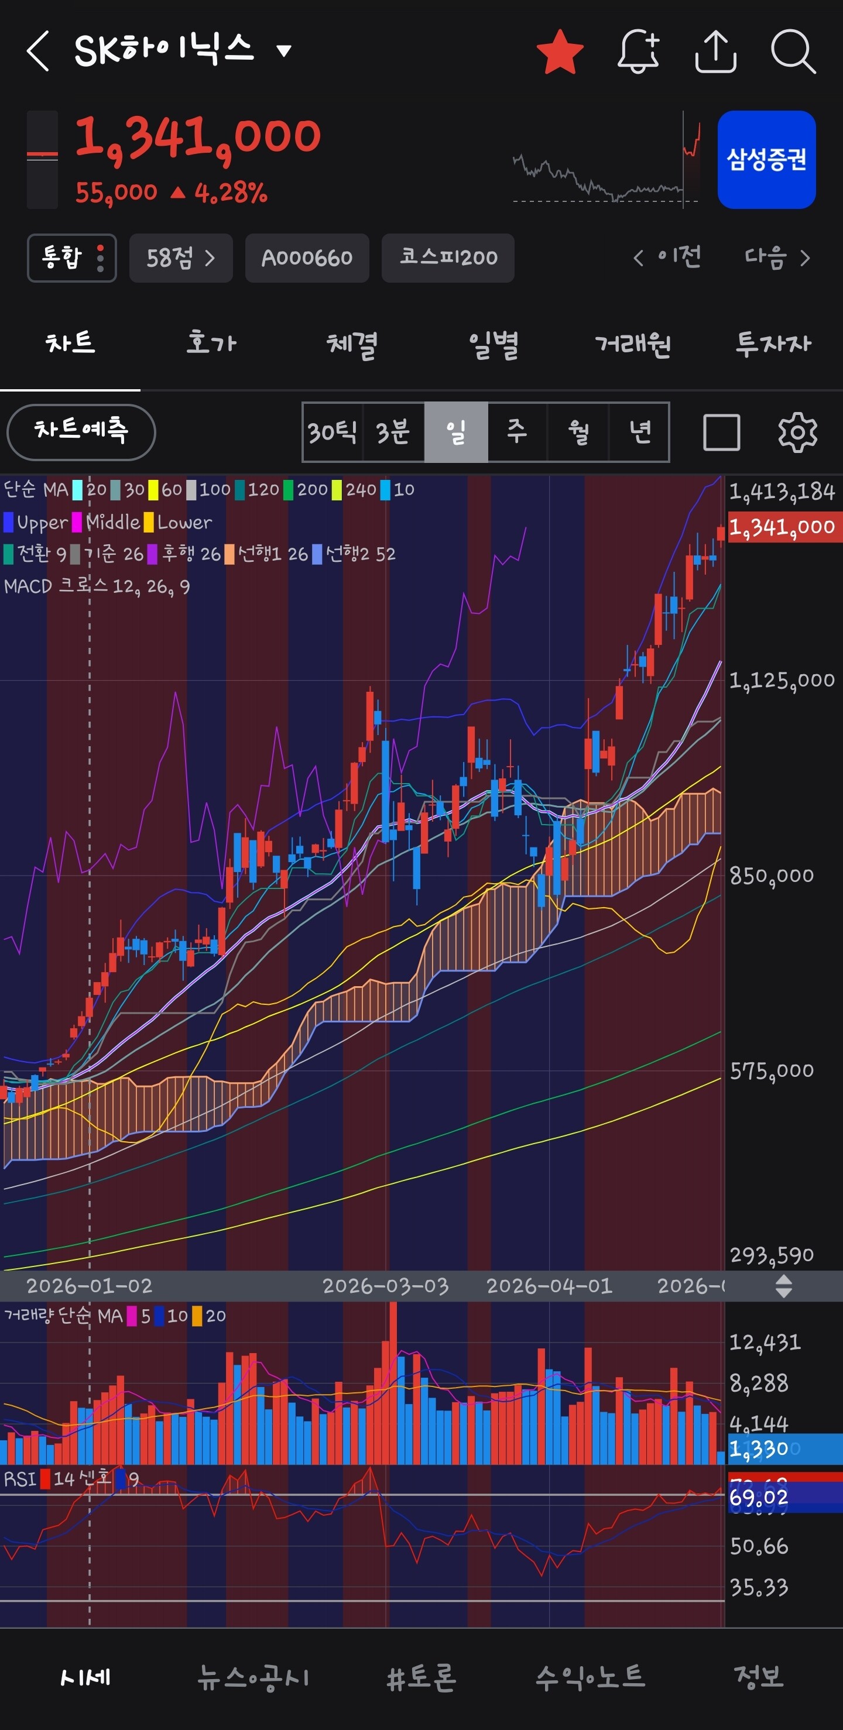Open the 수익노트 bottom tab
Screen dimensions: 843x1730
590,1677
